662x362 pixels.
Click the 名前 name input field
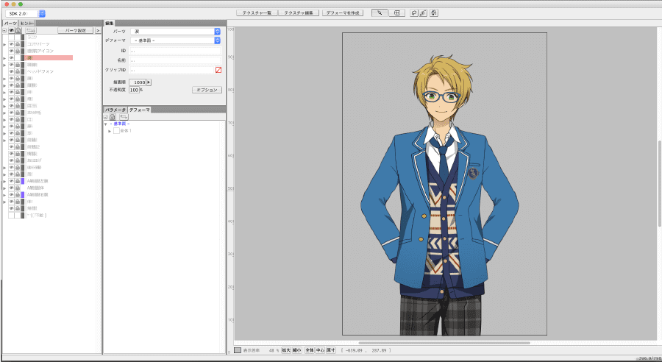coord(175,60)
